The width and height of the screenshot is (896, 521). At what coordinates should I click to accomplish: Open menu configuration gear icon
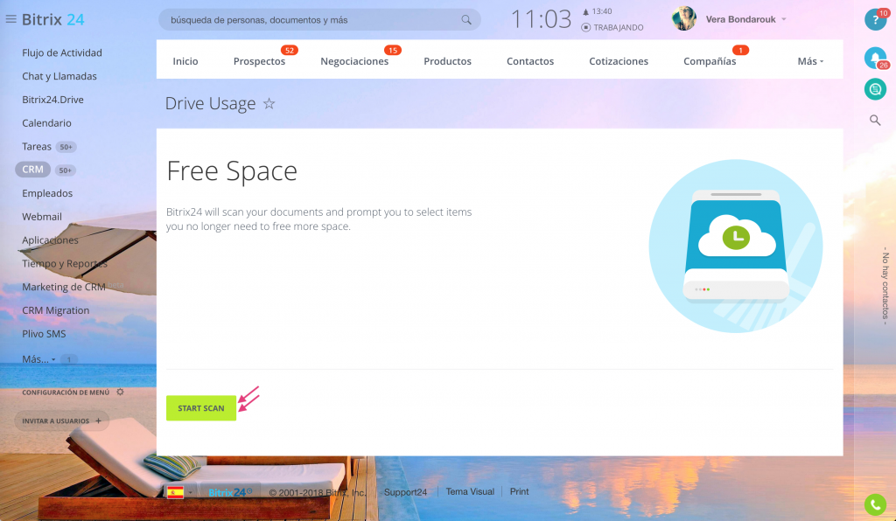[x=120, y=392]
